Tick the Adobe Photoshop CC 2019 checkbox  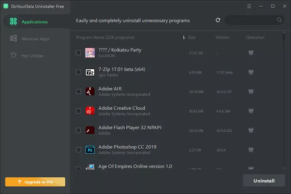(79, 150)
